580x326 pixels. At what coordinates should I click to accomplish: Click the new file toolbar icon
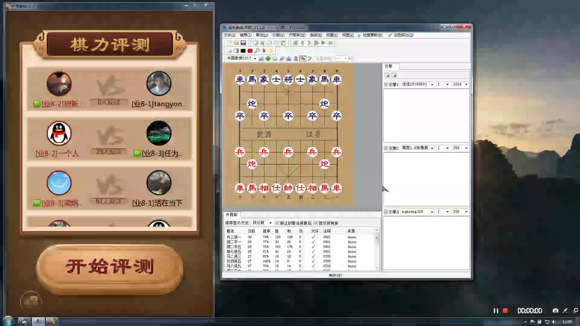pyautogui.click(x=230, y=43)
